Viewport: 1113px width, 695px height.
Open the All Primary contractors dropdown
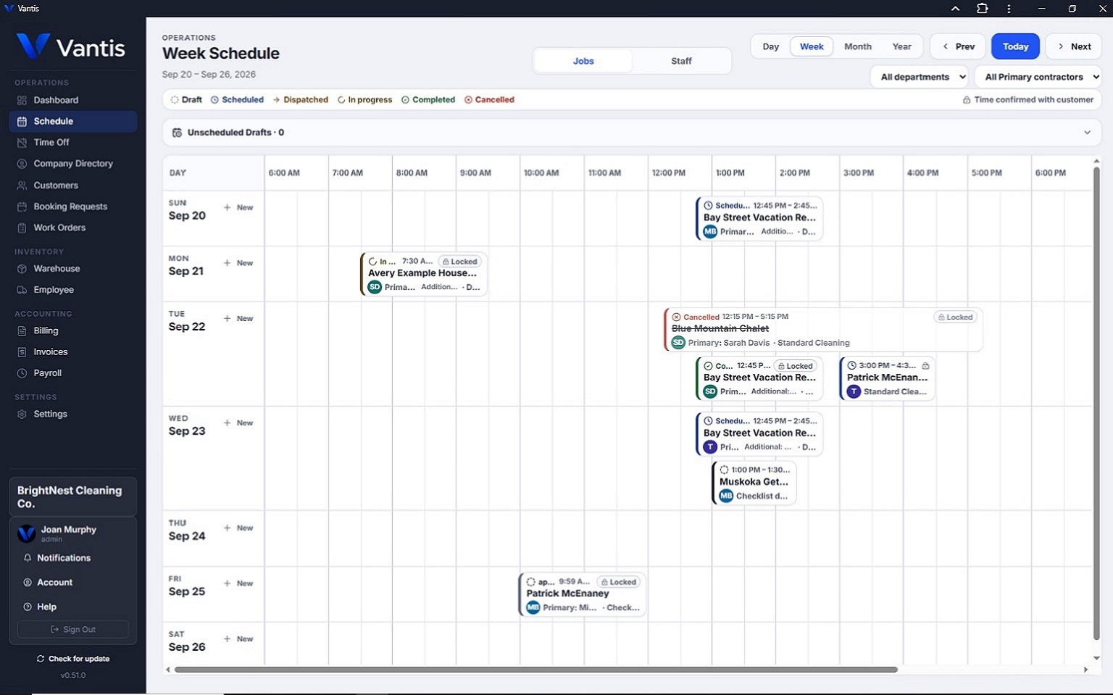(x=1038, y=77)
